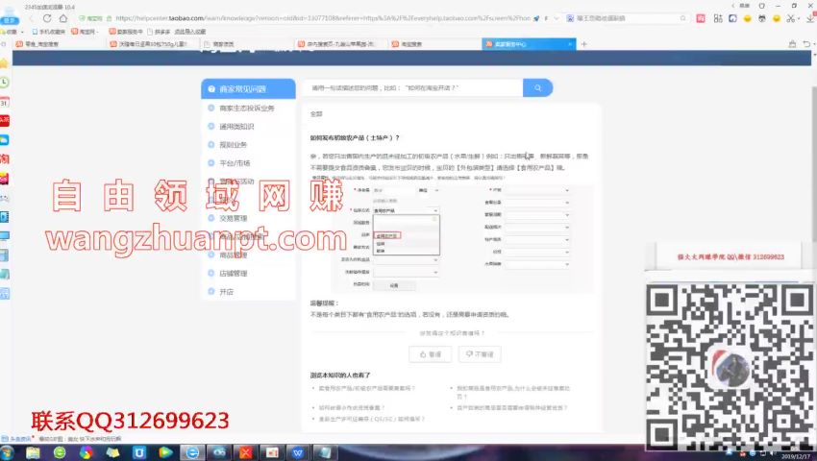Open the colorful pinwheel taskbar icon

pos(86,452)
